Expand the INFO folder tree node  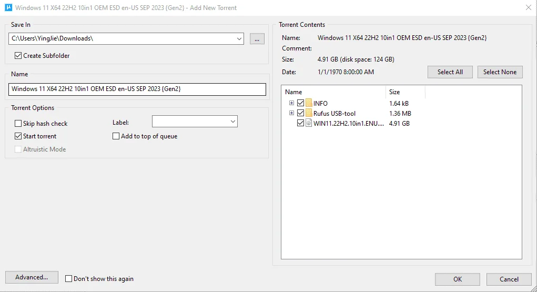tap(291, 103)
